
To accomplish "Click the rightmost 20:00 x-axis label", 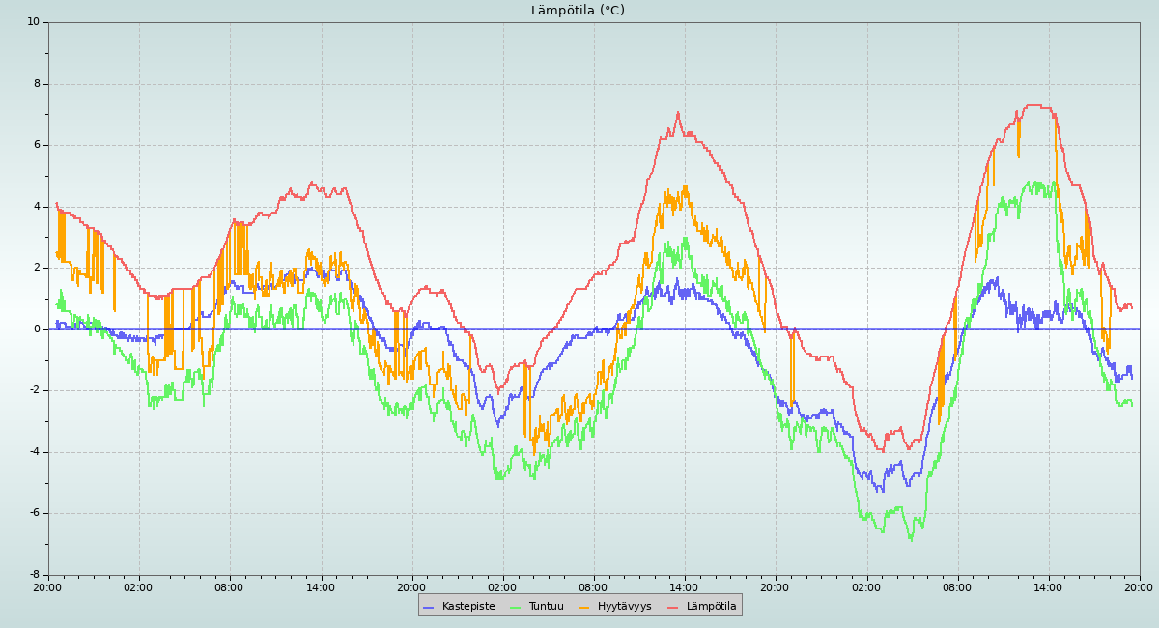I will point(1139,586).
